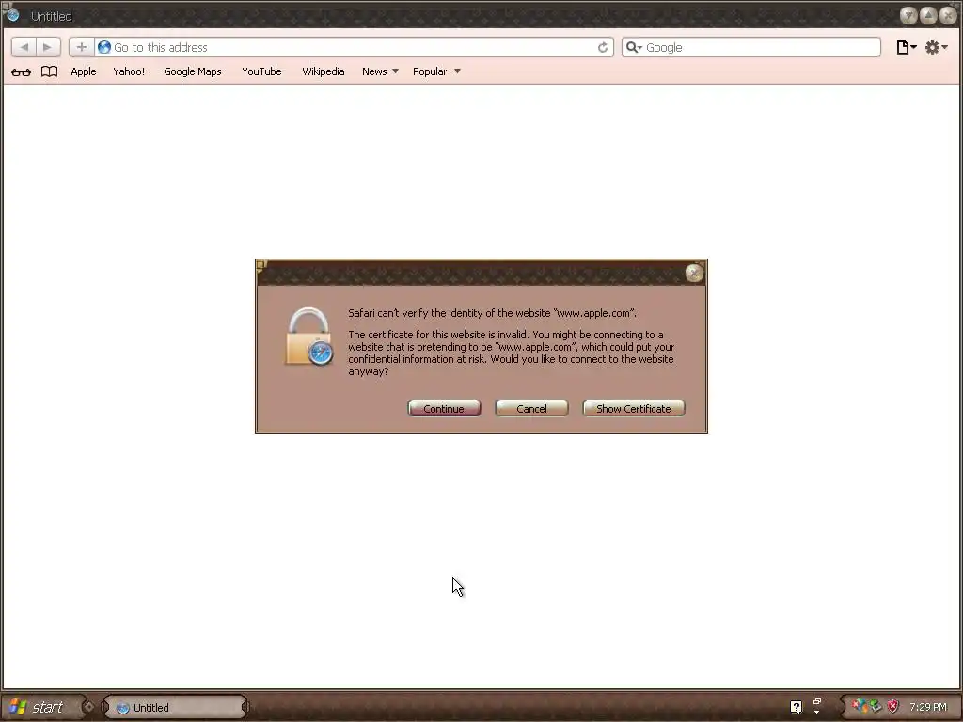
Task: Close the certificate warning dialog
Action: click(694, 274)
